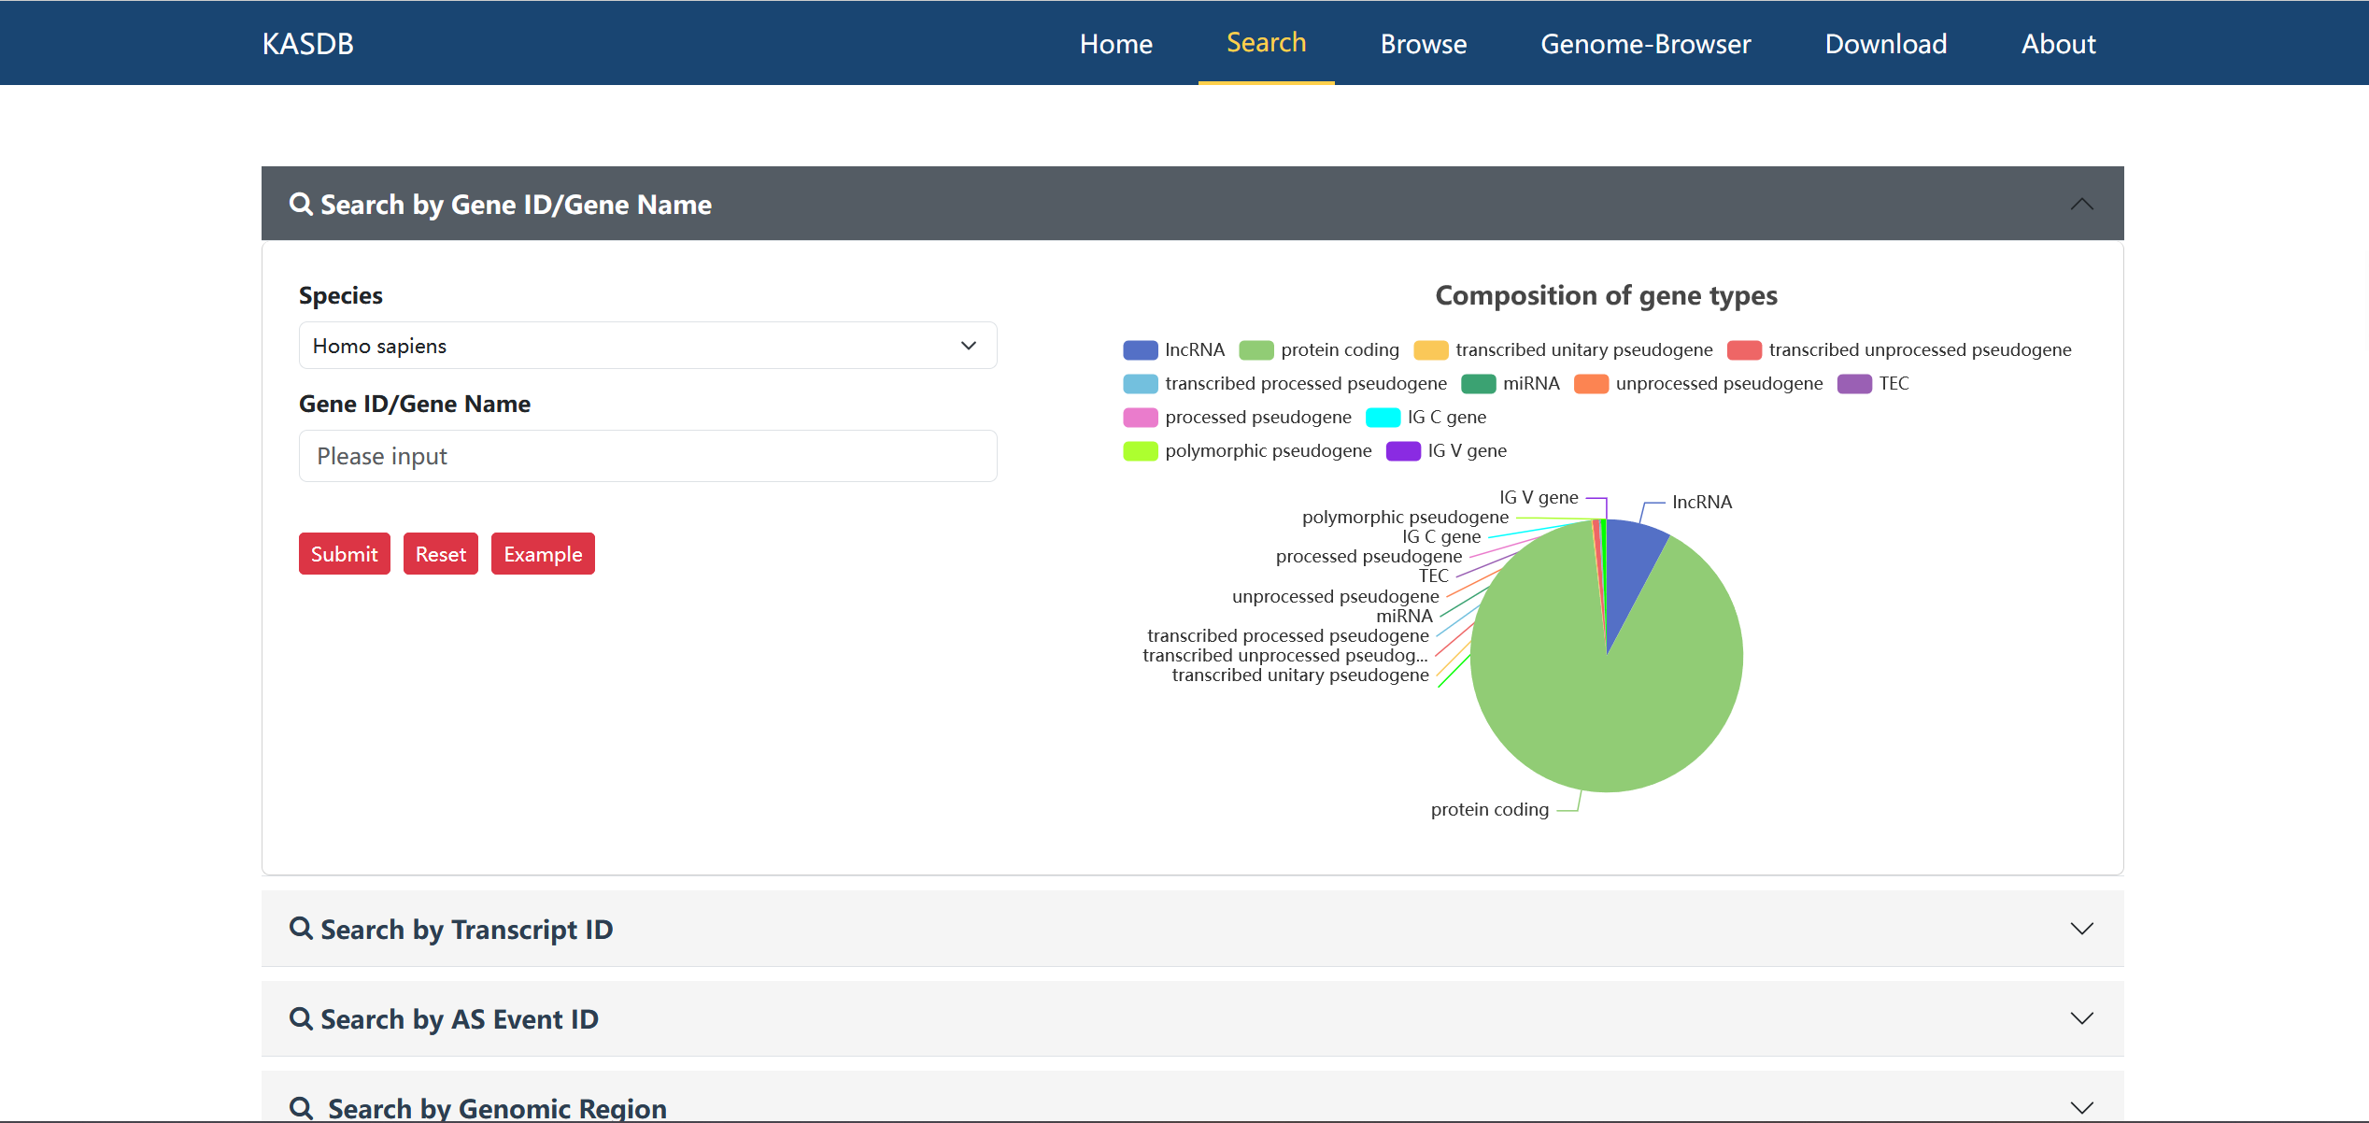Go to the Genome-Browser page

pyautogui.click(x=1645, y=44)
